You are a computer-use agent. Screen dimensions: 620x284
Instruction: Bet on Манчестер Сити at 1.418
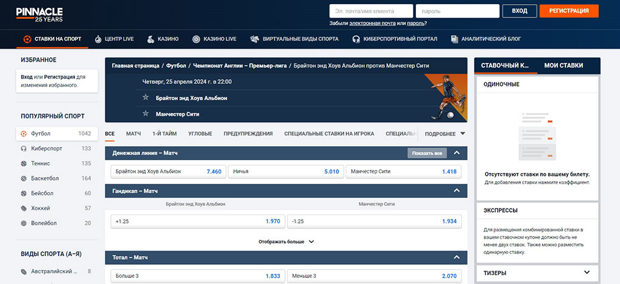click(x=403, y=172)
